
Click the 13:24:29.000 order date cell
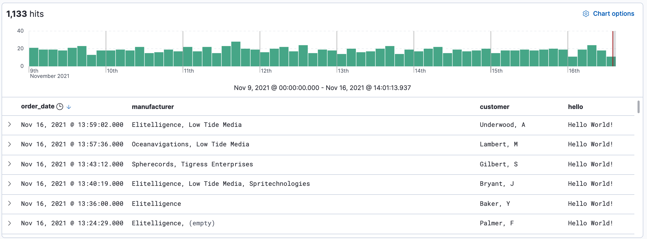[x=72, y=223]
